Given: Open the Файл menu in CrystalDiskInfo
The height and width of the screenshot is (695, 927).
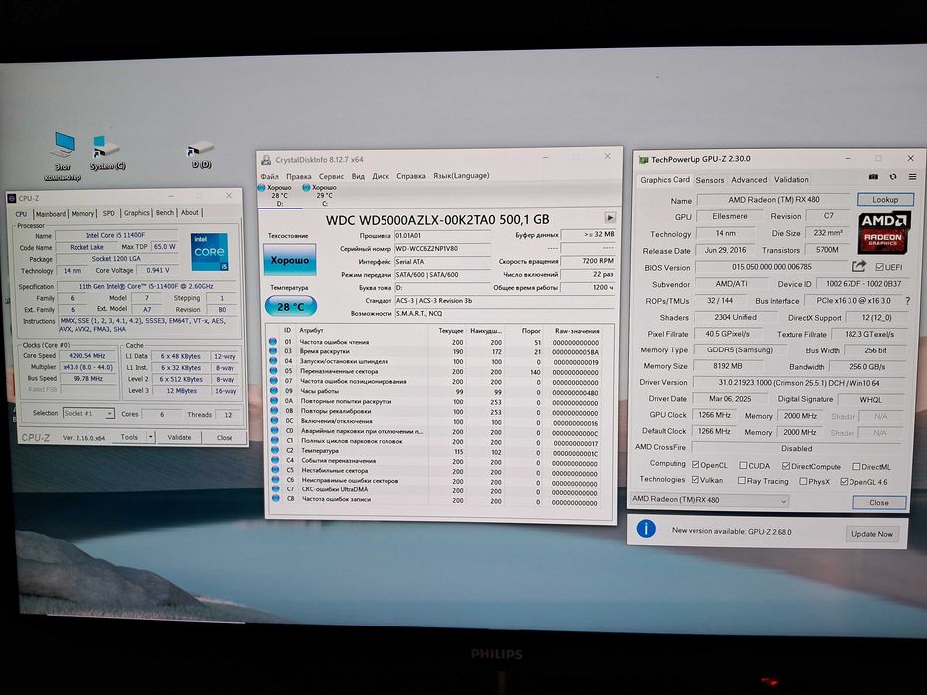Looking at the screenshot, I should [269, 176].
